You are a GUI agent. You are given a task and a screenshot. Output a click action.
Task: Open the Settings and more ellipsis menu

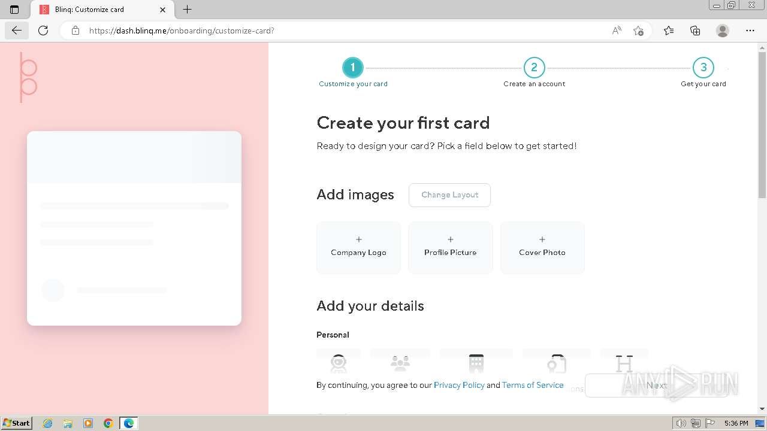click(x=750, y=31)
